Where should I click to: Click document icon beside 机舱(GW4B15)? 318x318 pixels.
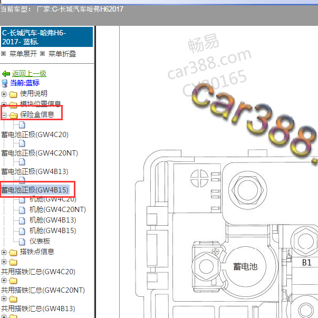pyautogui.click(x=22, y=231)
